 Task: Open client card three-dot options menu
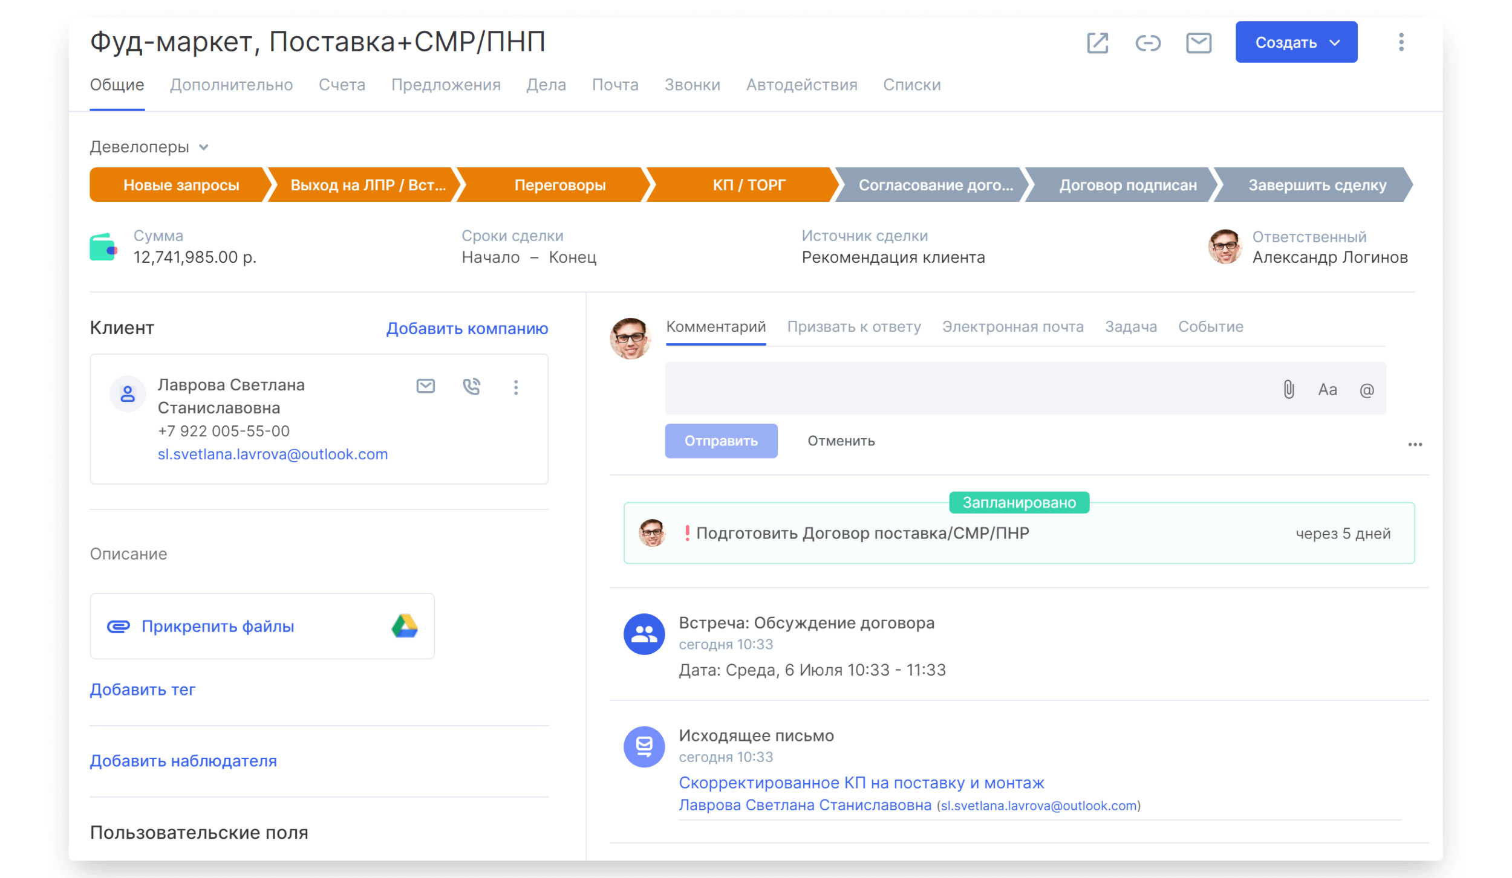point(516,387)
